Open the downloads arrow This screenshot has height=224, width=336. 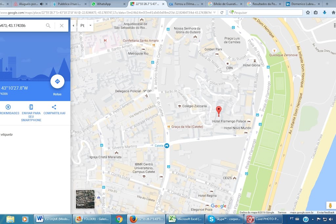325,13
